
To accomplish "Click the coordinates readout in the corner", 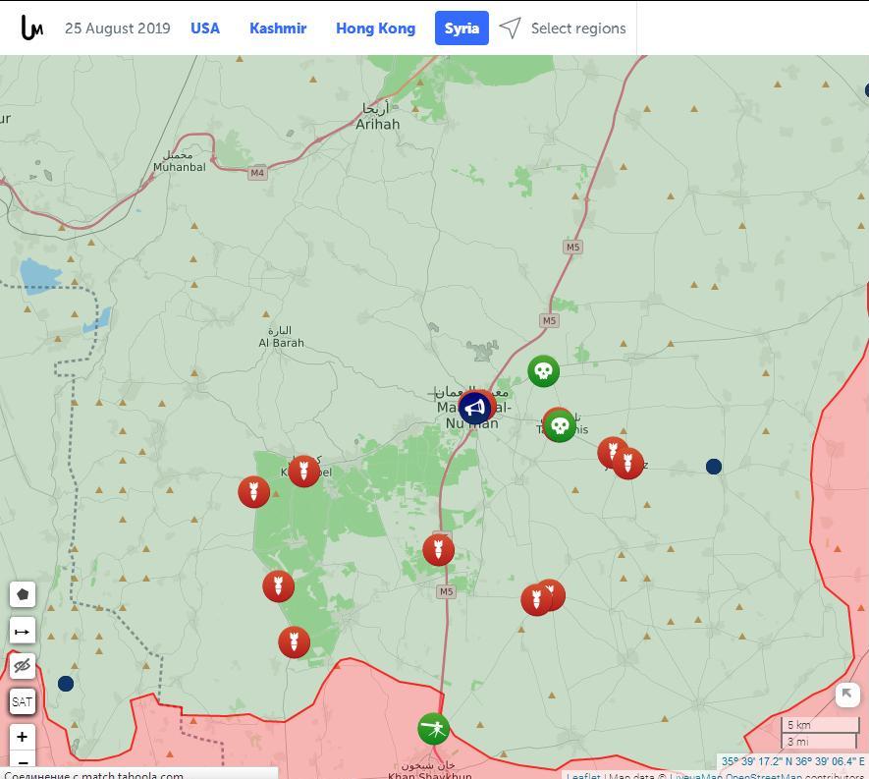I will click(792, 761).
